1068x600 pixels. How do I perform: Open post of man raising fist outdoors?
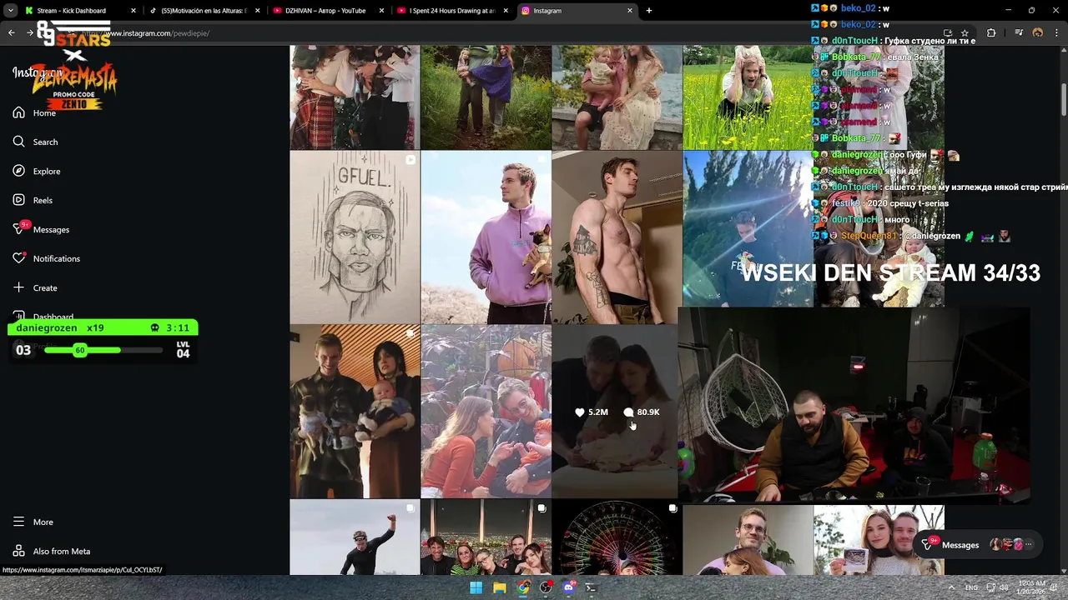355,537
